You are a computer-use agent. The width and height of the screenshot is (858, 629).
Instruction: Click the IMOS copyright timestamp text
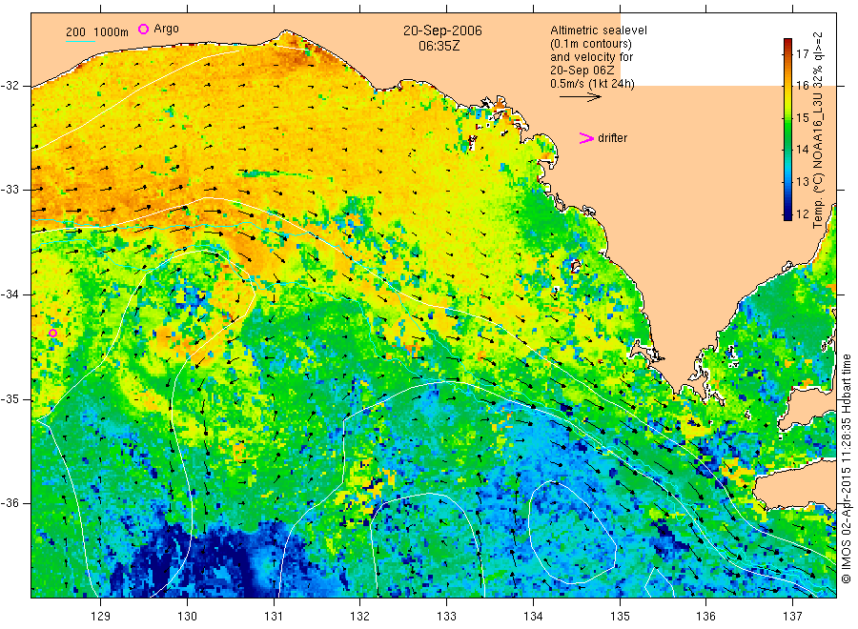point(846,469)
